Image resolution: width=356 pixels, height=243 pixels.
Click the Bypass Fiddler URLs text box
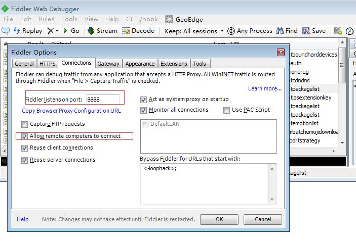point(205,184)
